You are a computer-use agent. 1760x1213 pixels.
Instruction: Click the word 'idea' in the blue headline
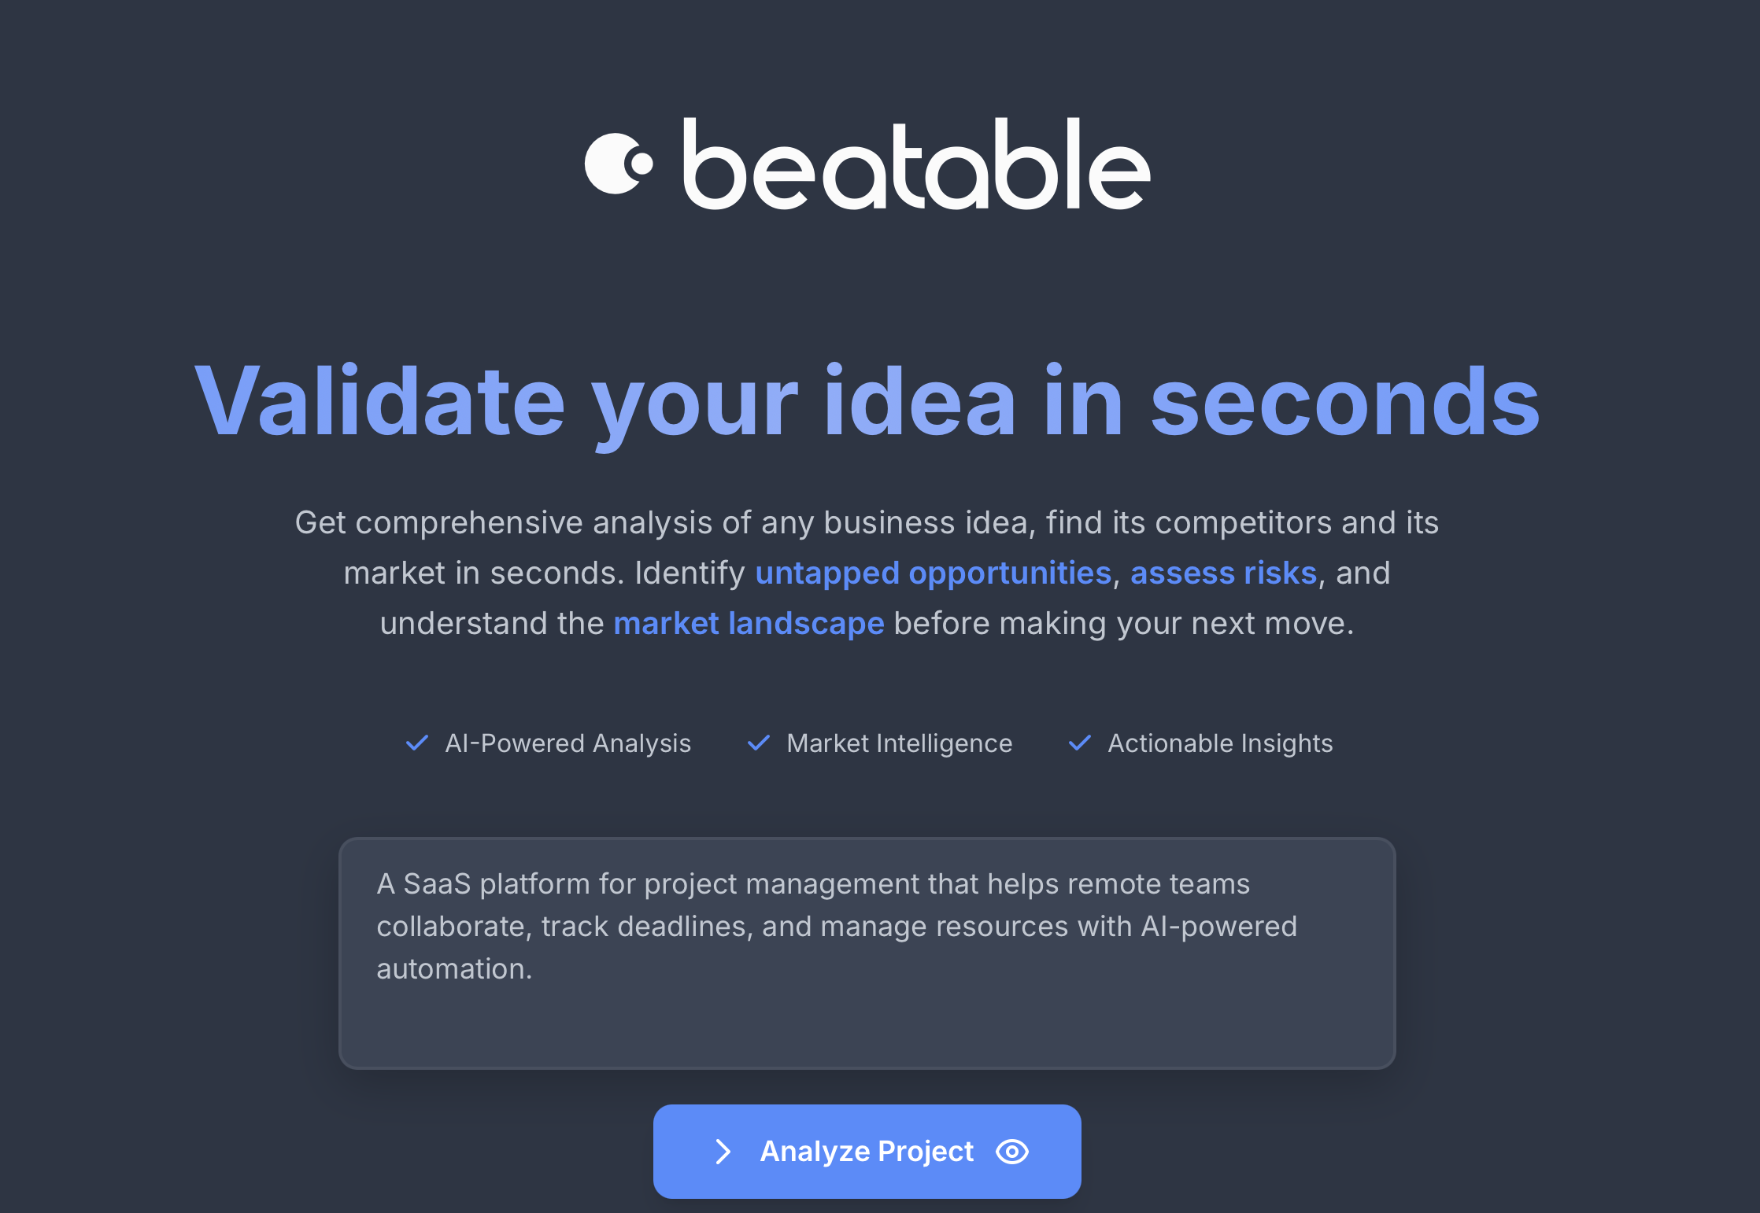(919, 401)
